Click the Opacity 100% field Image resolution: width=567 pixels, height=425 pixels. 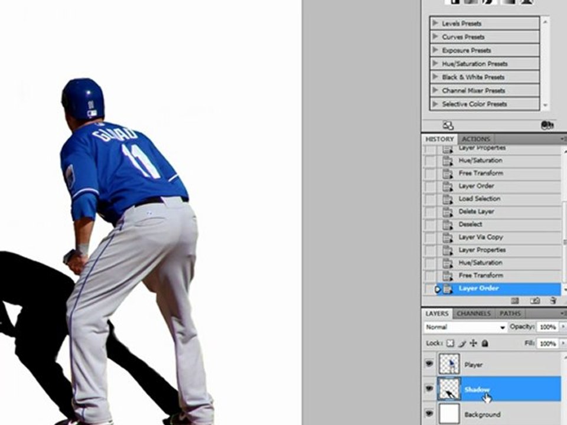pos(548,326)
